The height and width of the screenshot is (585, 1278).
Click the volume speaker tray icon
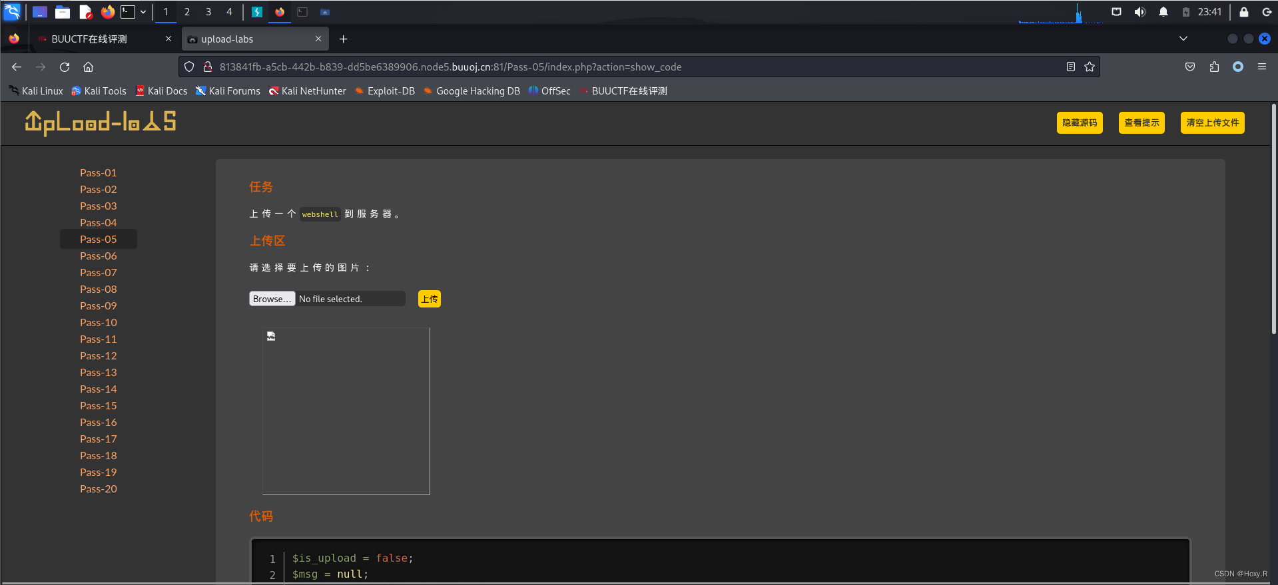pos(1140,12)
